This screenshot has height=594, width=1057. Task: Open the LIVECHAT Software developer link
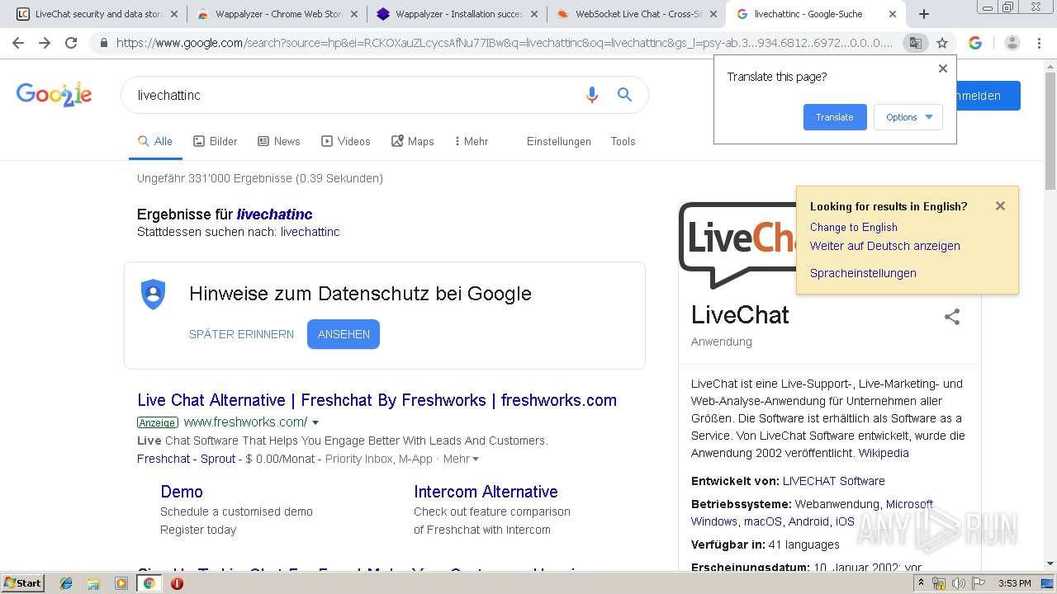tap(833, 481)
